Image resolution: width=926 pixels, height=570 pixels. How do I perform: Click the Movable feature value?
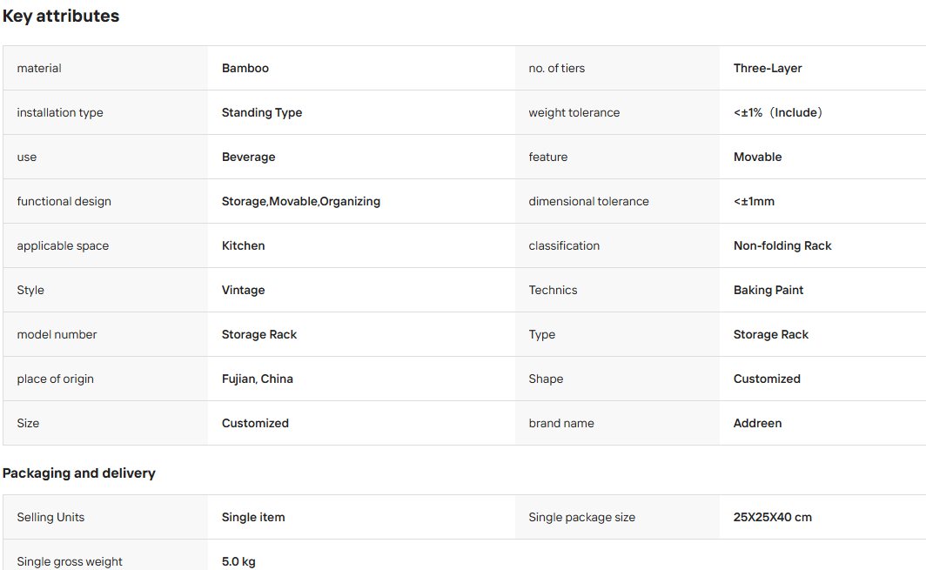pyautogui.click(x=758, y=157)
